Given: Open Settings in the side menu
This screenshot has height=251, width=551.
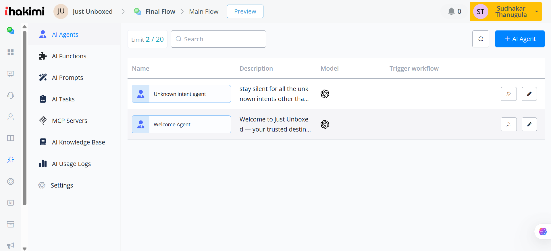Looking at the screenshot, I should coord(74,185).
